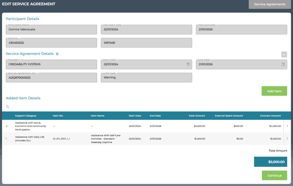This screenshot has width=293, height=186.
Task: Open the three-dot menu for the Daily Life row
Action: click(287, 139)
